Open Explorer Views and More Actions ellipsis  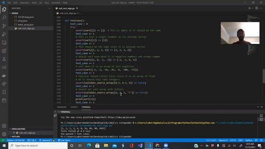(x=49, y=8)
